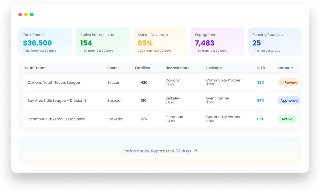Click the Berkeley 0.8 mi store cell

(x=173, y=100)
